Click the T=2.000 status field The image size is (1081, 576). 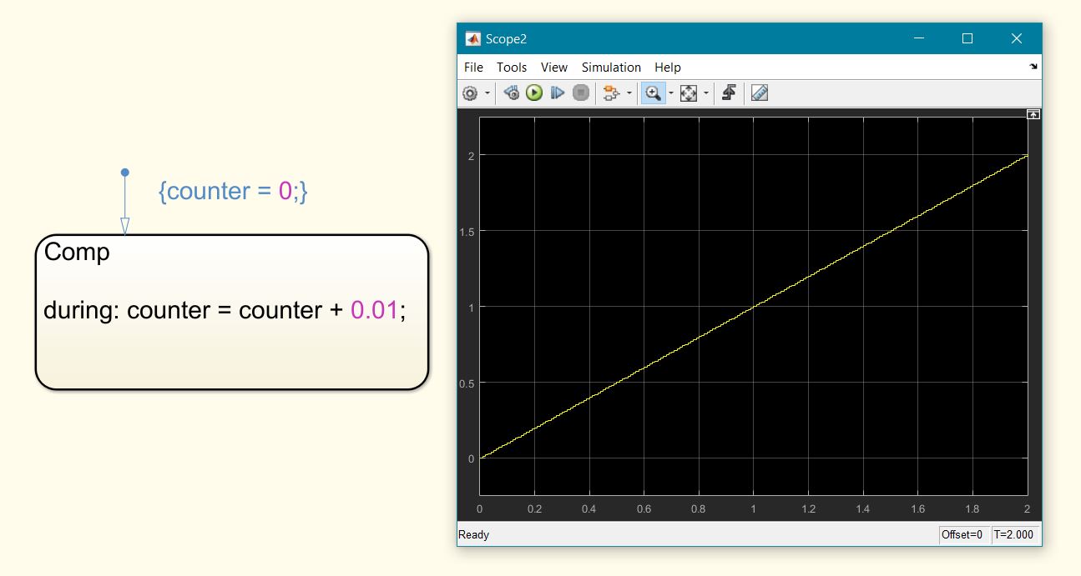(1014, 534)
